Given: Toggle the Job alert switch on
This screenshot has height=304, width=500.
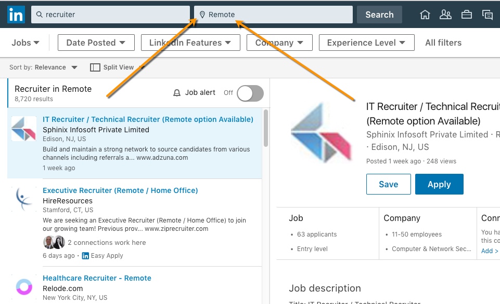Looking at the screenshot, I should coord(250,93).
